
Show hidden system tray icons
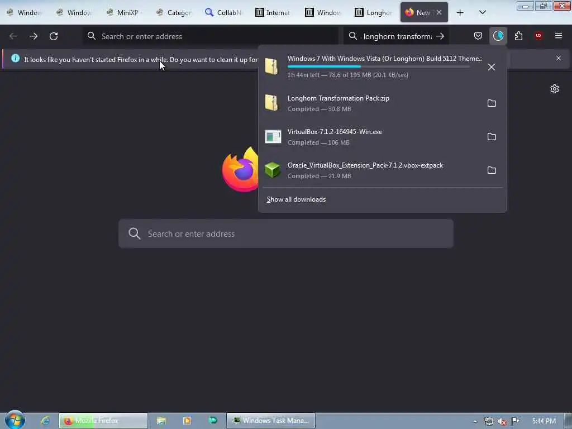click(475, 421)
